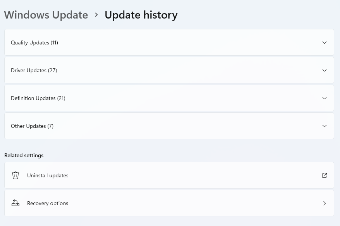Click the Update history page title
Screen dimensions: 340x226
click(141, 15)
